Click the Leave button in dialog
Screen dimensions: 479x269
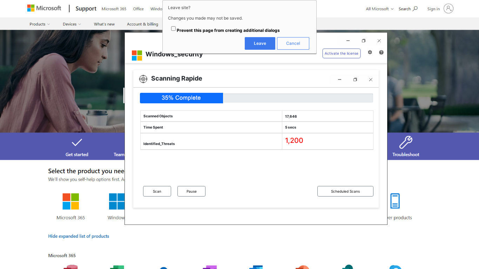(260, 43)
